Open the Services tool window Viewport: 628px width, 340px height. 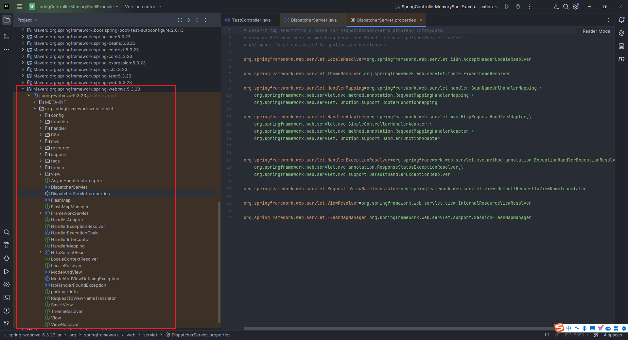click(7, 284)
